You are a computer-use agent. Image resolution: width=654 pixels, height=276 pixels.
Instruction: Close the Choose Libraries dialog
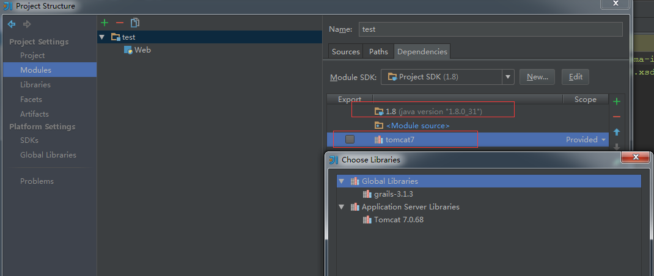click(636, 157)
